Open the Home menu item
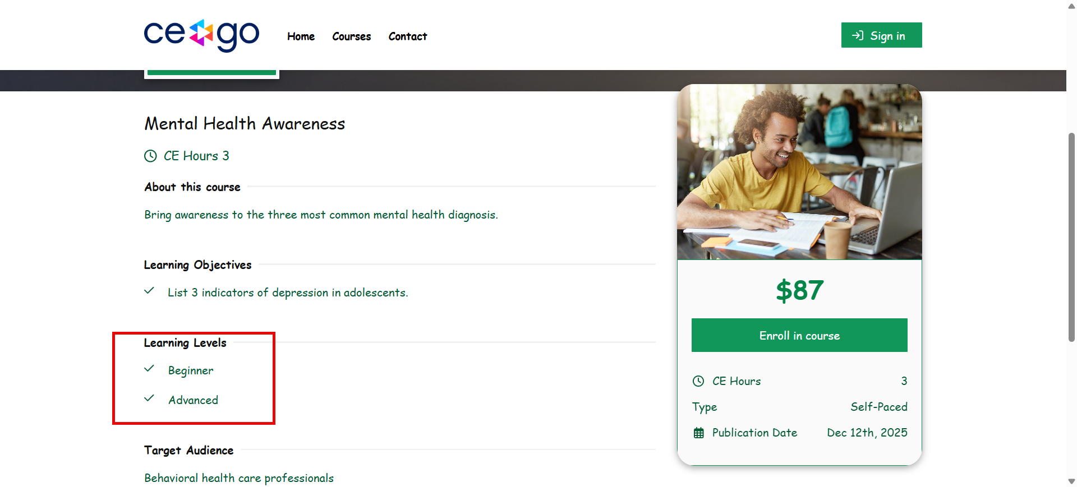This screenshot has height=487, width=1077. click(x=301, y=36)
